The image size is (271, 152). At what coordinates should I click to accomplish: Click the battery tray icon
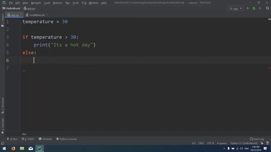[x=233, y=148]
